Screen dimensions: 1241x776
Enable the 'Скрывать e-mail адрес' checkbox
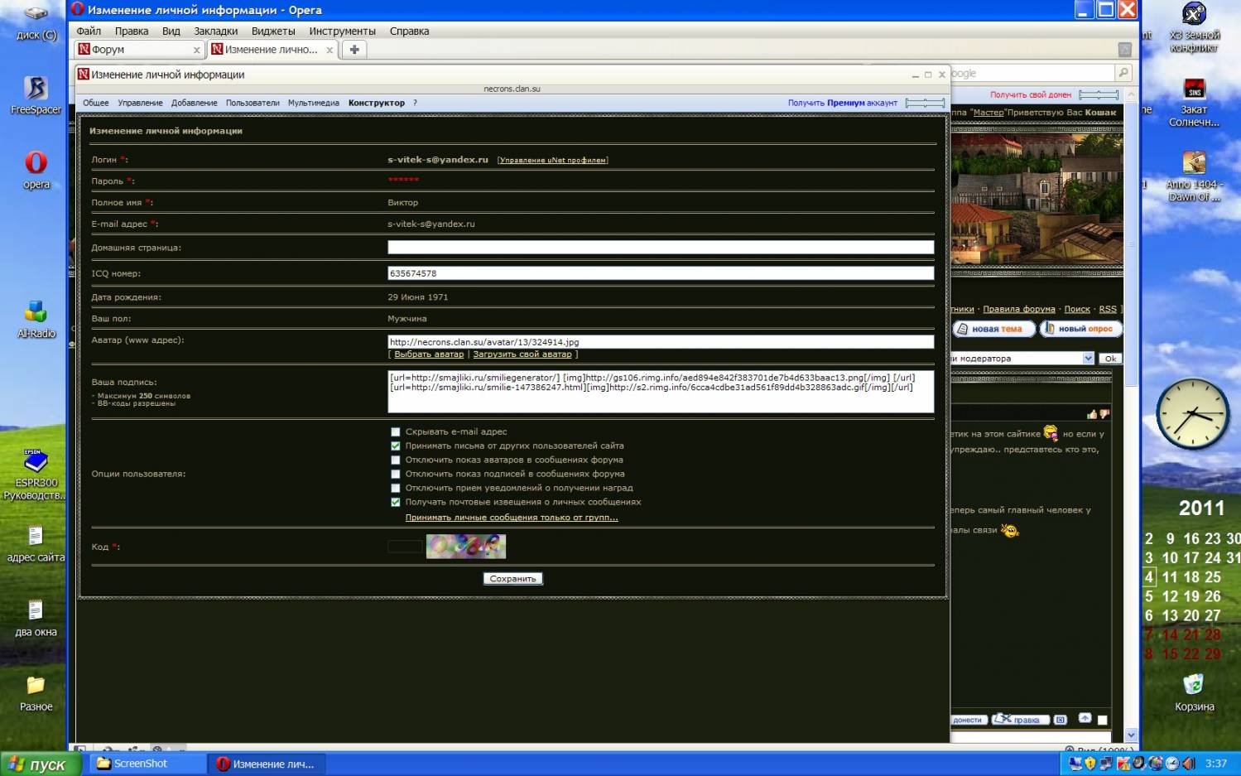pyautogui.click(x=396, y=432)
